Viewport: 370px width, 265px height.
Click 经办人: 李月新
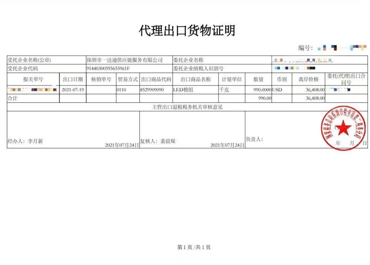tap(25, 141)
